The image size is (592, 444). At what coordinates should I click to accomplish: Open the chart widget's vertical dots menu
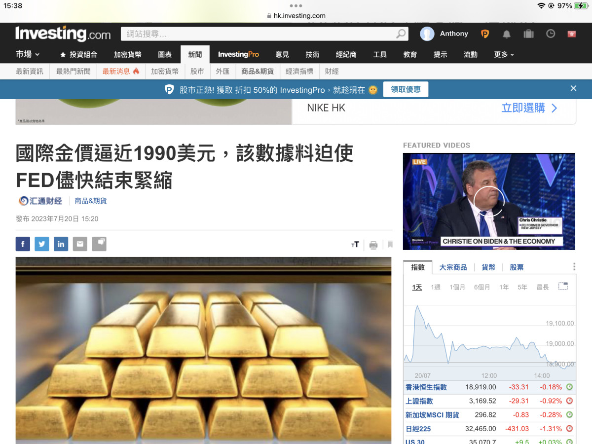click(x=574, y=267)
